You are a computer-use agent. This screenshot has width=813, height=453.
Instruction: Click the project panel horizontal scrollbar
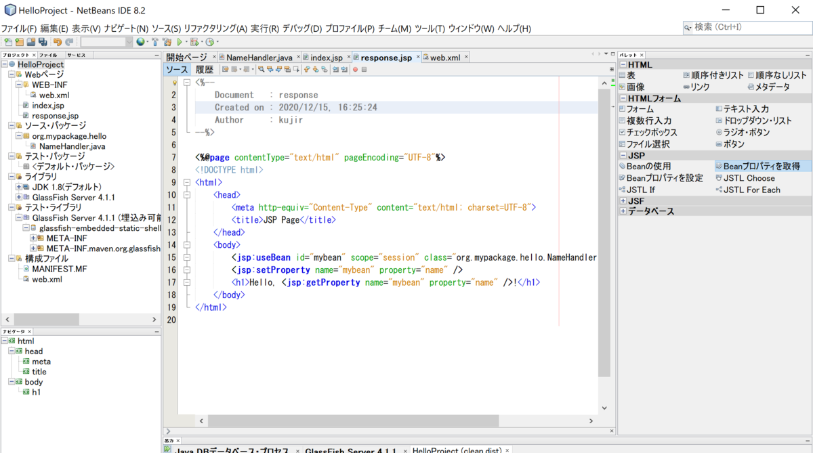coord(46,320)
